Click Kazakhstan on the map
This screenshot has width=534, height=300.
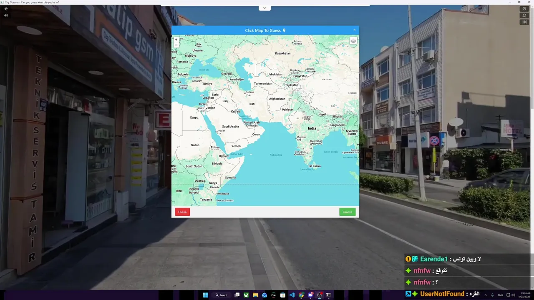(283, 53)
